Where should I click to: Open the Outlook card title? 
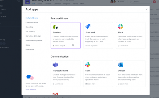click(122, 71)
